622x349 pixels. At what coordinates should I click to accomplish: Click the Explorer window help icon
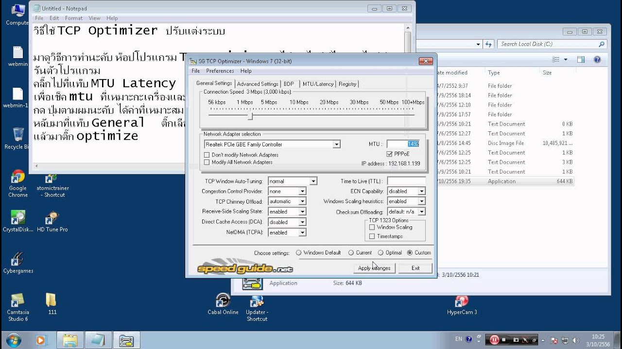(597, 60)
